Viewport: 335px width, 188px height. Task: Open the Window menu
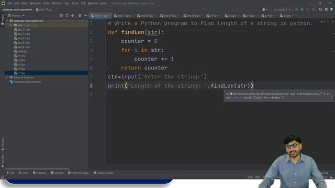[93, 3]
